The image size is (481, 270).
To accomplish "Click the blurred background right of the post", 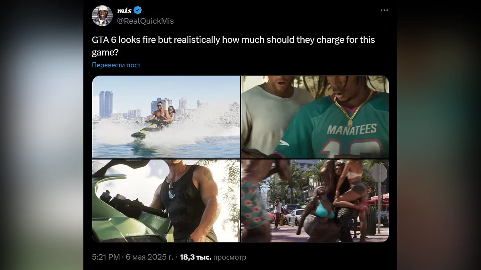I will click(439, 135).
